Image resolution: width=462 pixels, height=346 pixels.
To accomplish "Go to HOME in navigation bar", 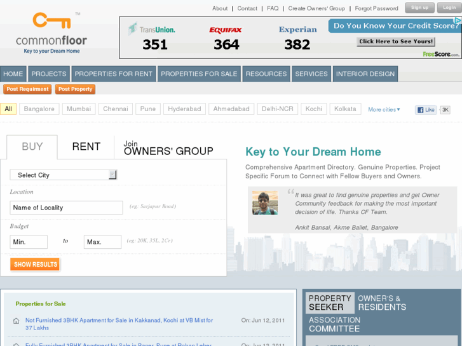I will pyautogui.click(x=13, y=74).
